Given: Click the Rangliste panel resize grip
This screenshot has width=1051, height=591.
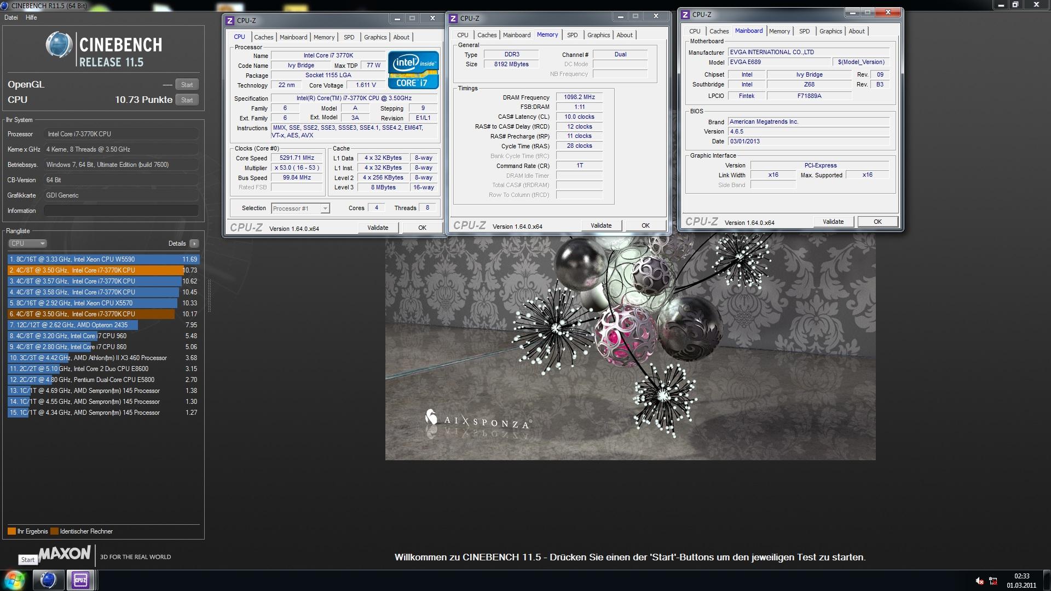Looking at the screenshot, I should pyautogui.click(x=209, y=296).
